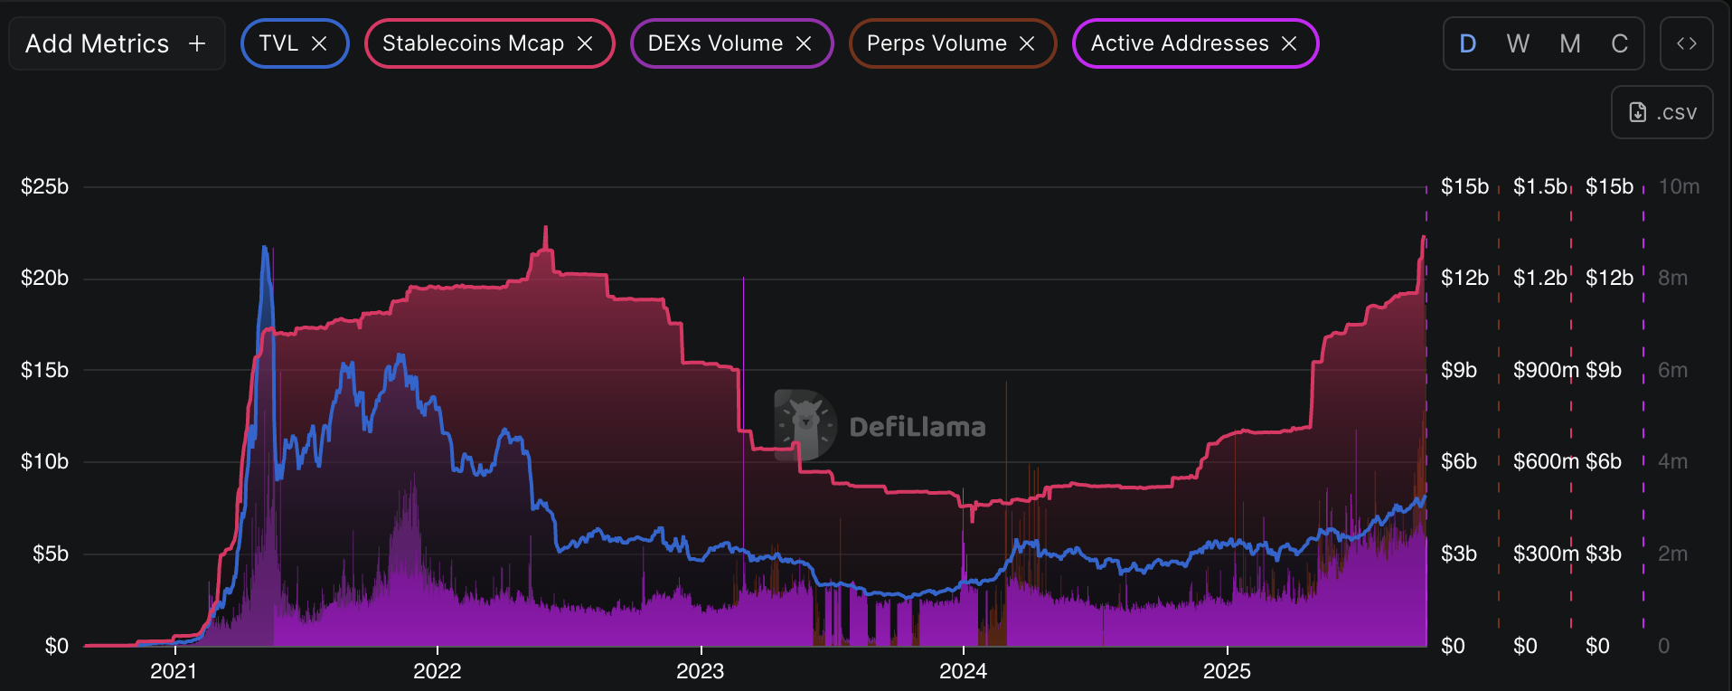The width and height of the screenshot is (1732, 691).
Task: Click the blue TVL peak in 2021
Action: click(264, 247)
